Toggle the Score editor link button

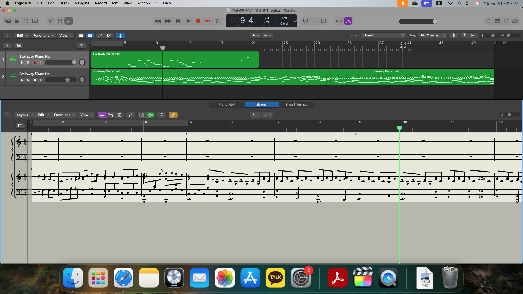pyautogui.click(x=173, y=115)
